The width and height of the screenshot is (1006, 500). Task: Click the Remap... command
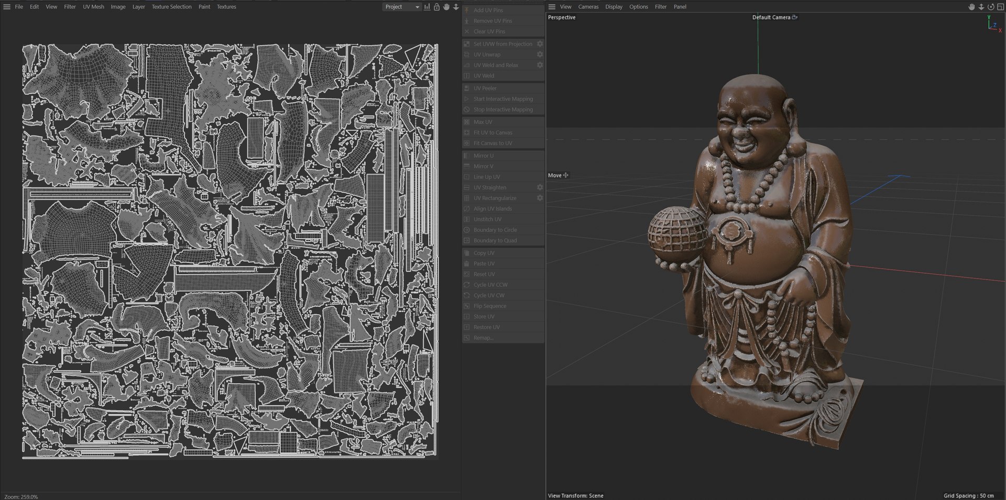pyautogui.click(x=503, y=338)
